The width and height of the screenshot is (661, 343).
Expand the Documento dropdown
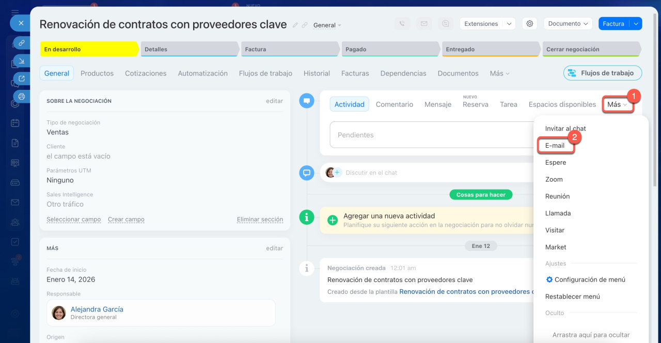click(568, 24)
